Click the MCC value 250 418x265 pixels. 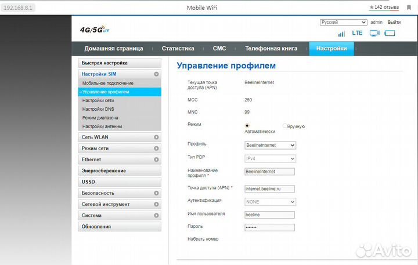click(x=248, y=100)
